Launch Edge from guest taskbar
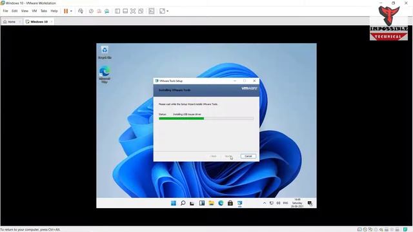Viewport: 413px width, 232px height. point(221,203)
